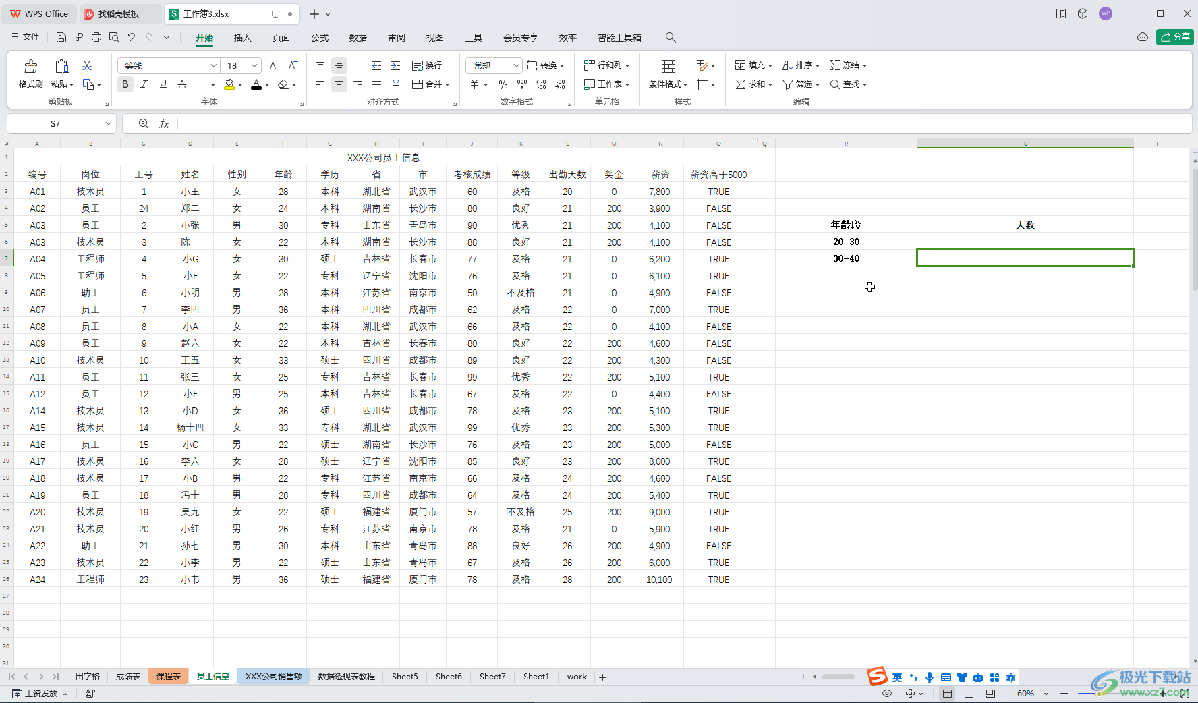Open the Worksheet (工作表) menu
1198x703 pixels.
606,84
